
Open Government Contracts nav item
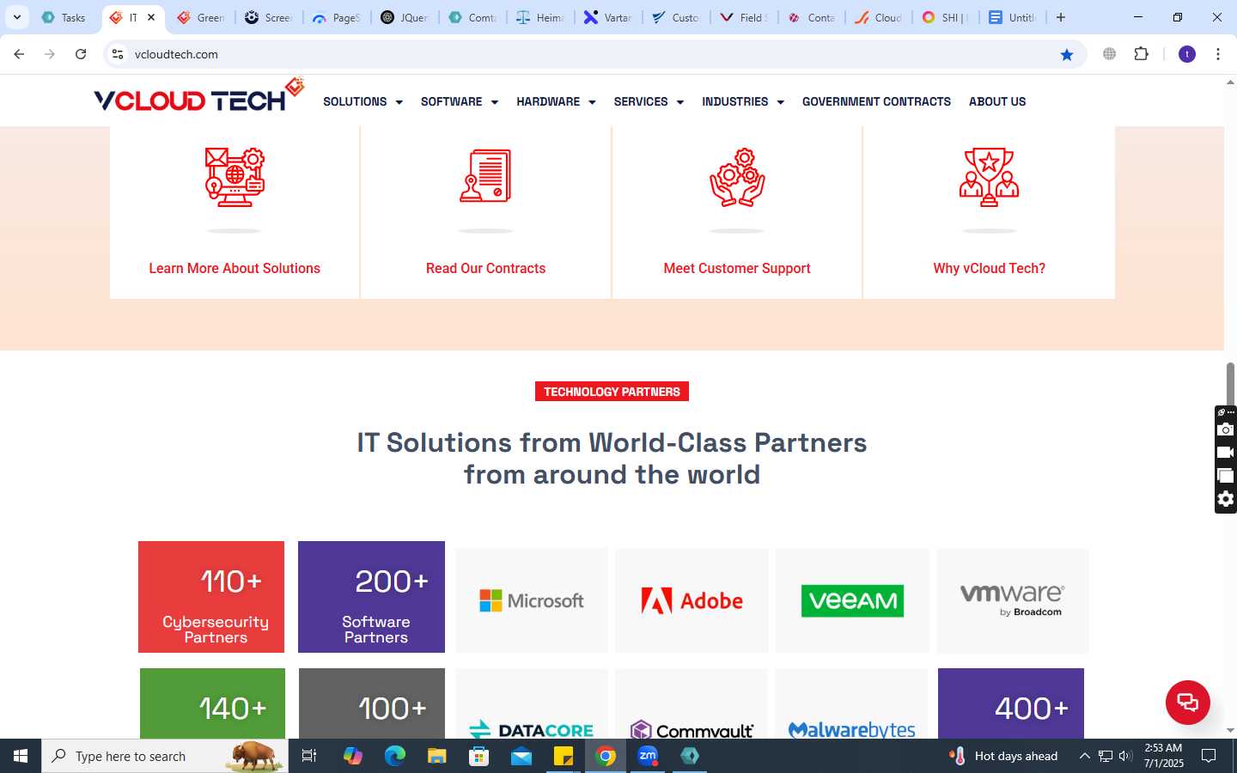[876, 101]
